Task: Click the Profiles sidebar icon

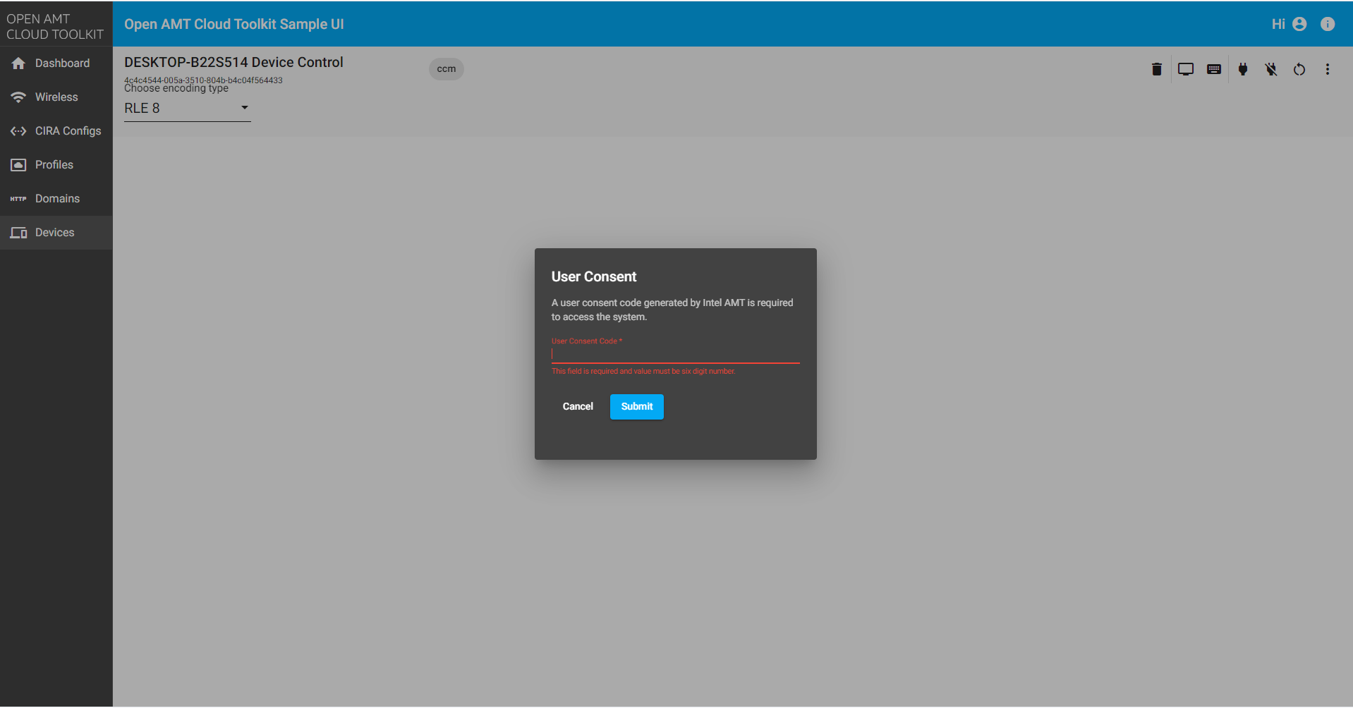Action: click(x=18, y=165)
